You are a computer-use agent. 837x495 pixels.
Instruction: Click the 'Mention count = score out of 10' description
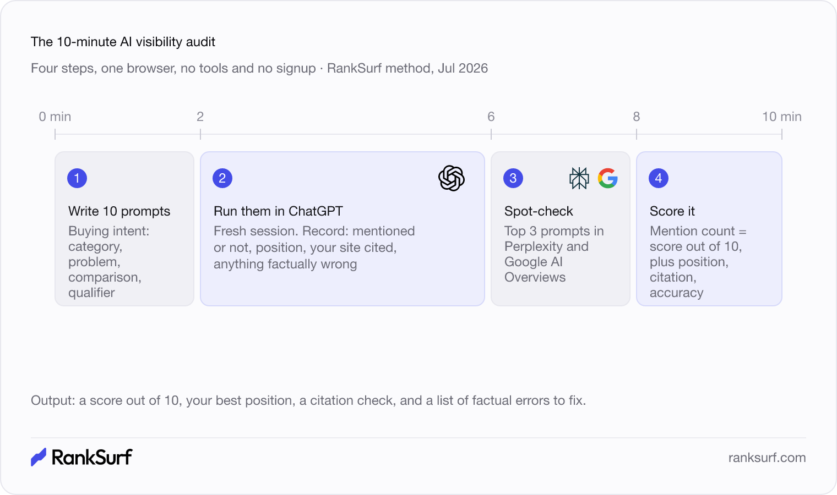(698, 262)
